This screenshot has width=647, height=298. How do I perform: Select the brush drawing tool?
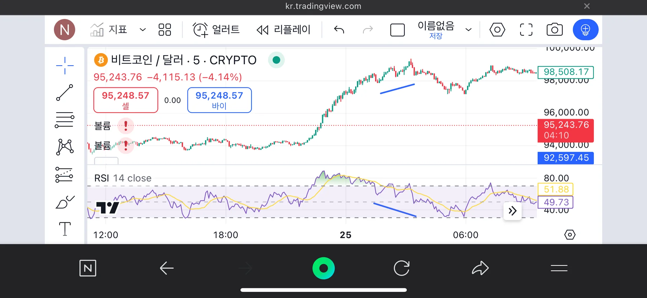point(65,202)
